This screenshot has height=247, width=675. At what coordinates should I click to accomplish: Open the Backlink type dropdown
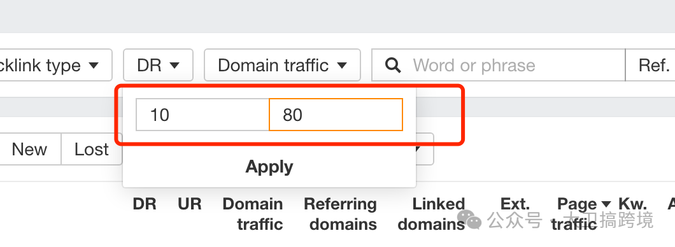pyautogui.click(x=56, y=65)
